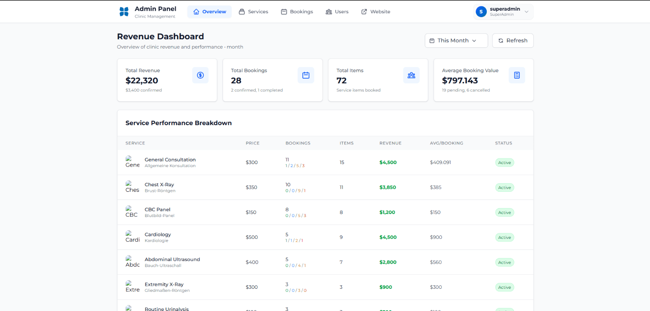The height and width of the screenshot is (311, 650).
Task: Open the Services tab
Action: pos(253,12)
